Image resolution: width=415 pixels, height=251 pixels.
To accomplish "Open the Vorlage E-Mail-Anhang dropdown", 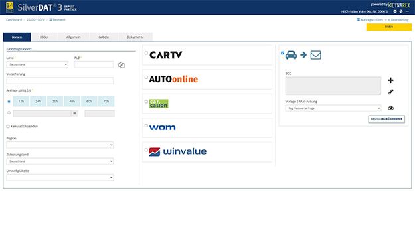I will [333, 108].
